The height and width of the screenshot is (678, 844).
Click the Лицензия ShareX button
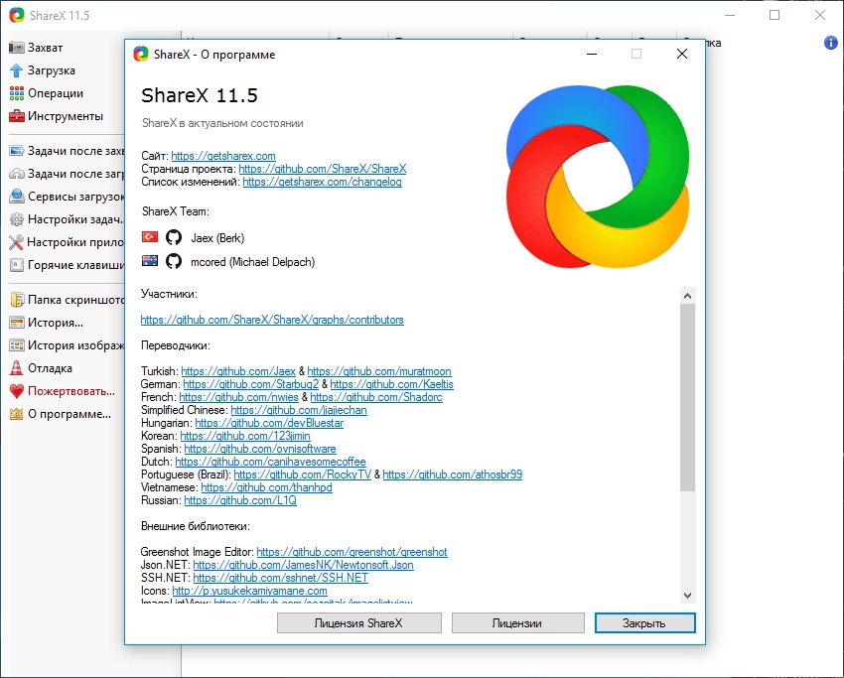(x=359, y=623)
